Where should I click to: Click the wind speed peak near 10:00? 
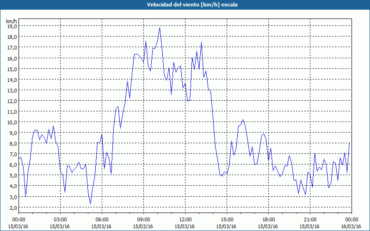[160, 28]
